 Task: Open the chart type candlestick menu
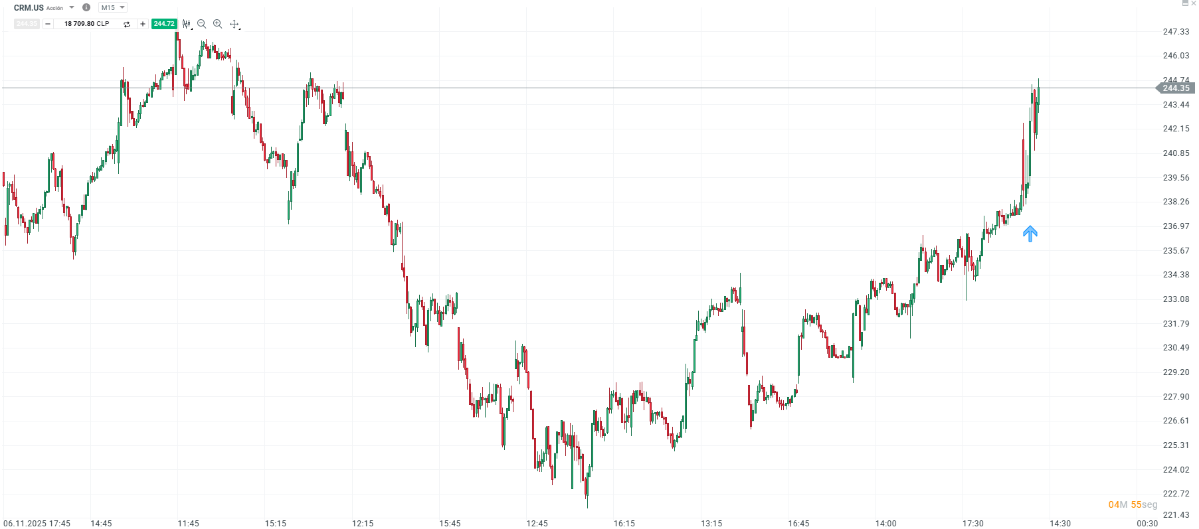(x=187, y=24)
